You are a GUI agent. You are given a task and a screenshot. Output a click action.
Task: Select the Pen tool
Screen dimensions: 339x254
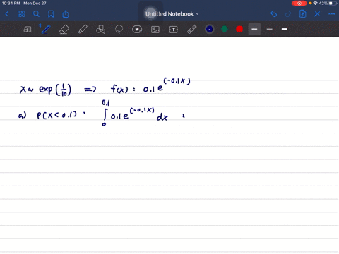(46, 30)
